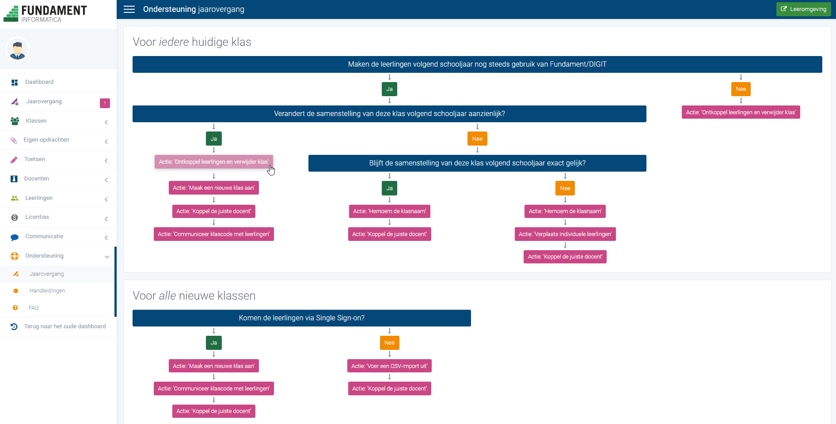Image resolution: width=836 pixels, height=424 pixels.
Task: Click the Dashboard grid icon
Action: [x=15, y=83]
